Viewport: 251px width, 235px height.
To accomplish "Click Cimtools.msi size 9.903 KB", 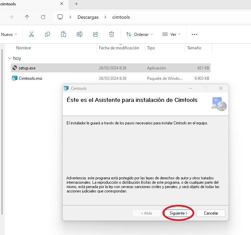I will [202, 78].
